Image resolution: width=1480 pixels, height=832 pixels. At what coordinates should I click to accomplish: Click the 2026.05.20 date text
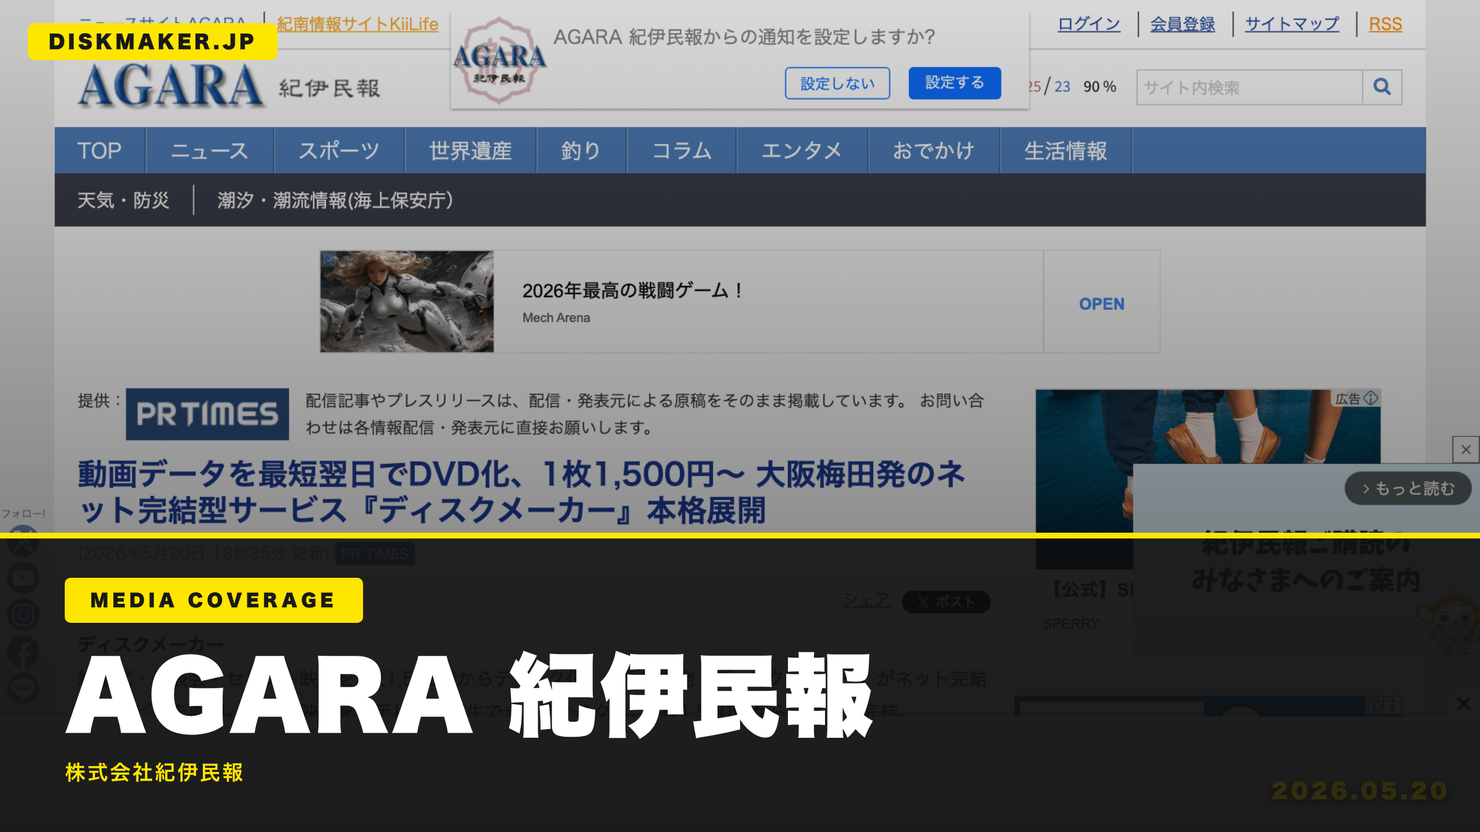click(1359, 791)
